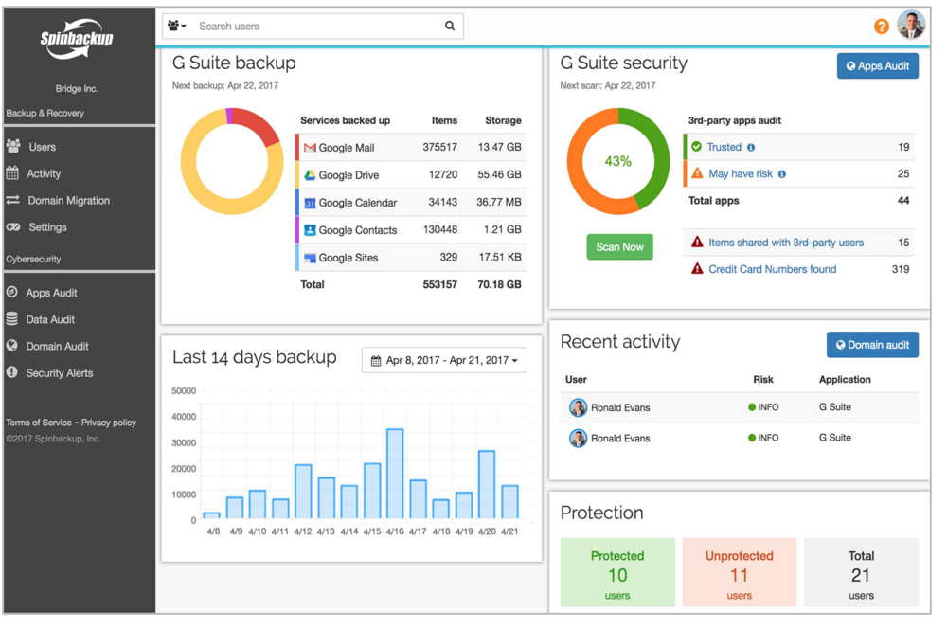
Task: Open the user group filter dropdown
Action: (x=176, y=26)
